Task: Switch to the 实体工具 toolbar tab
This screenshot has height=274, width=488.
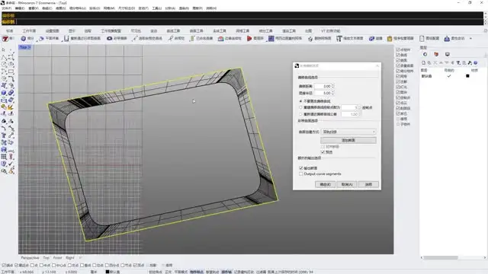Action: click(220, 30)
